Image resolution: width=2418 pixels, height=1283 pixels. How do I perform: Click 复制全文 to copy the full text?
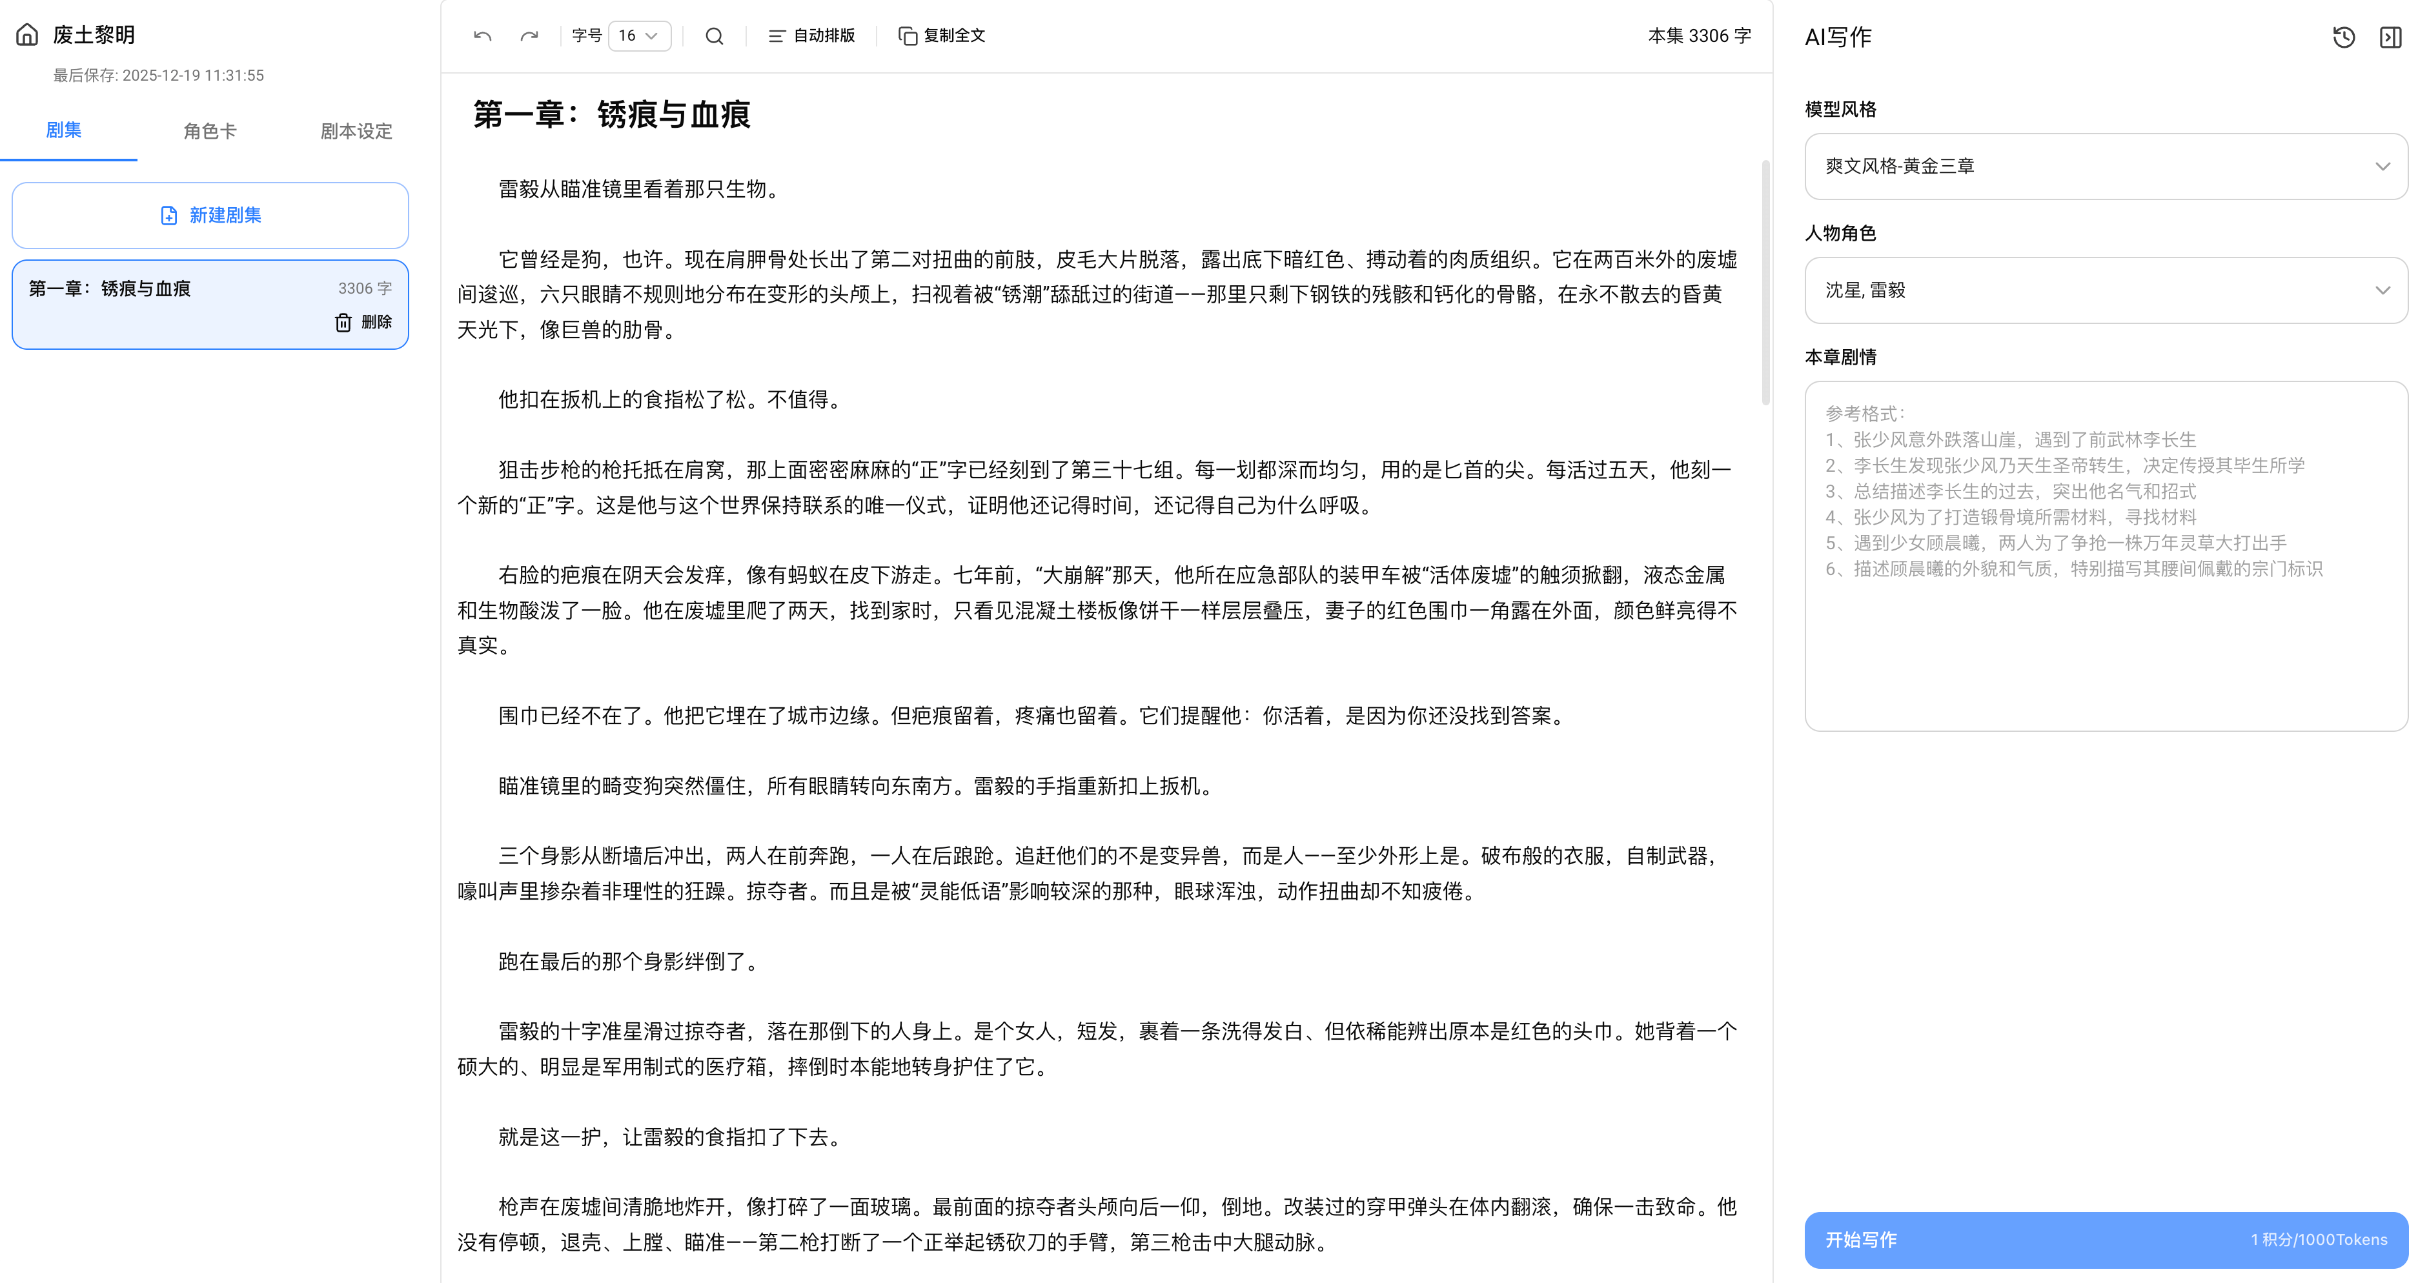942,35
